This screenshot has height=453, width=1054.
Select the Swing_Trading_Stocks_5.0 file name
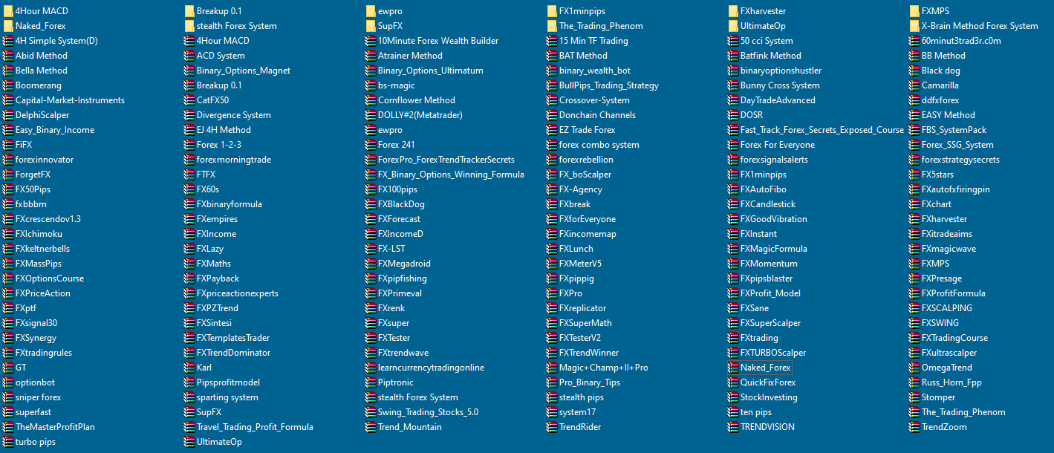click(429, 412)
